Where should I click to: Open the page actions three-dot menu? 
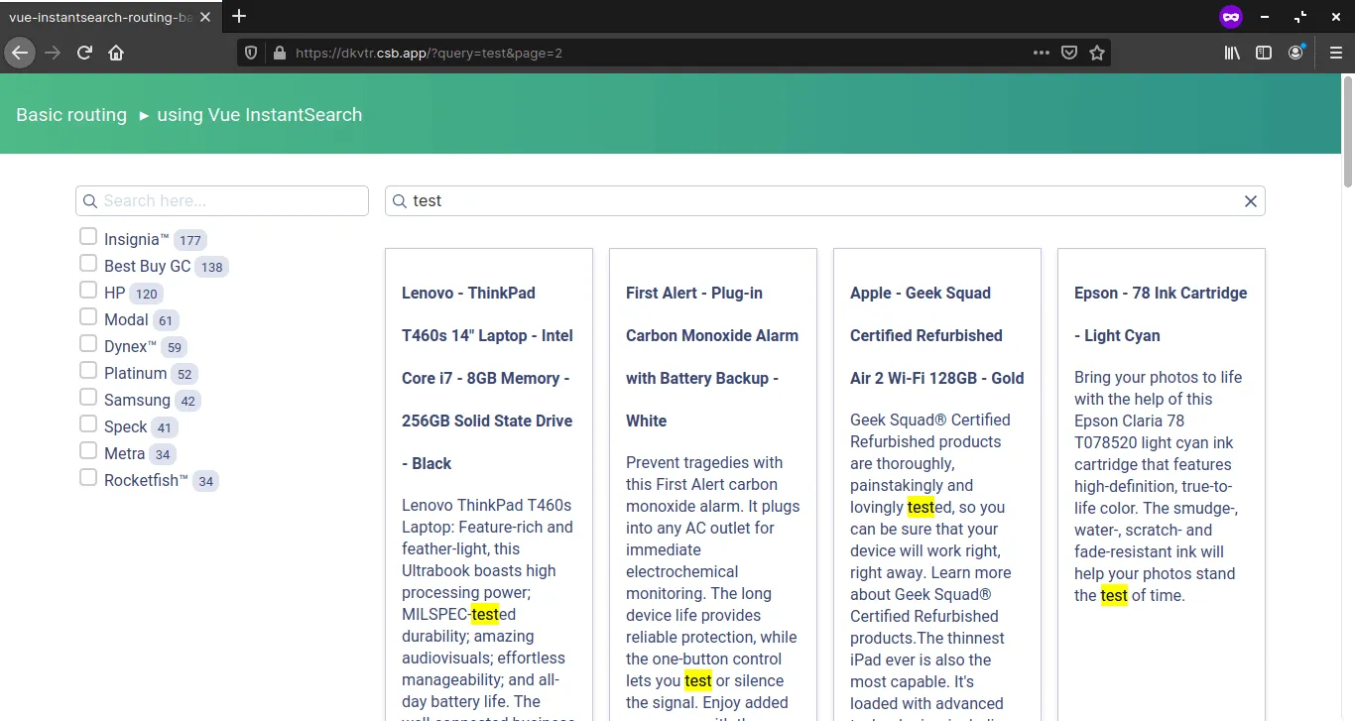tap(1041, 53)
